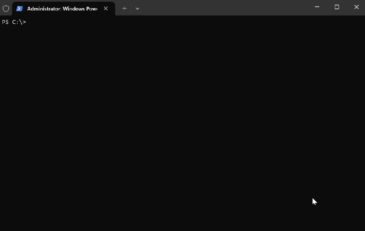Close the Windows Terminal window
Screen dimensions: 365x231
pos(356,7)
